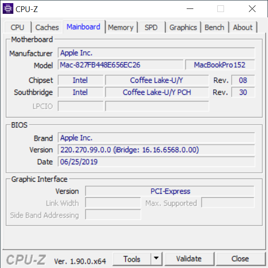268x268 pixels.
Task: Click the LPCIO label
Action: click(43, 106)
